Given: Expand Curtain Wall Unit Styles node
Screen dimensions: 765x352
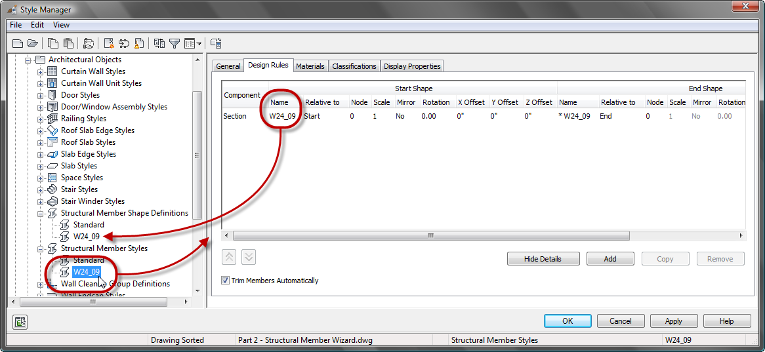Looking at the screenshot, I should tap(41, 84).
